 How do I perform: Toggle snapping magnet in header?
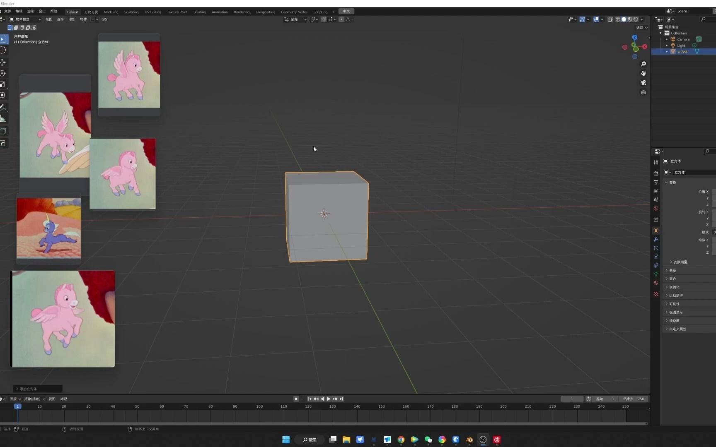(324, 19)
